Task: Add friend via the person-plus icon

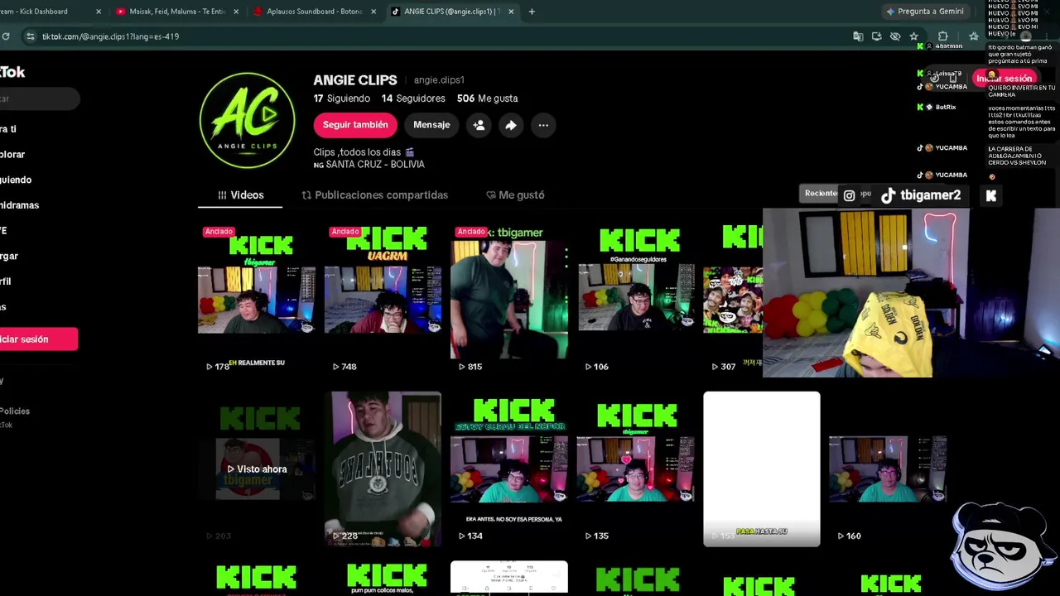Action: pyautogui.click(x=479, y=125)
